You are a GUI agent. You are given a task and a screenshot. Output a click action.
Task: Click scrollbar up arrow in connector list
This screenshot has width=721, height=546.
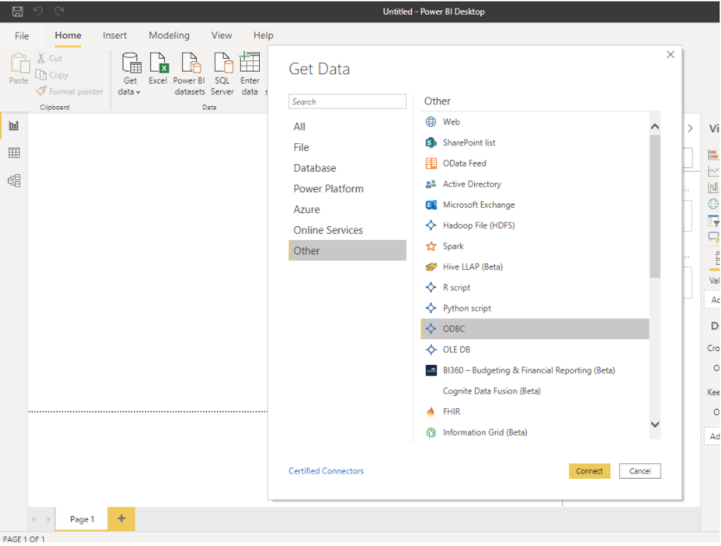pyautogui.click(x=655, y=126)
